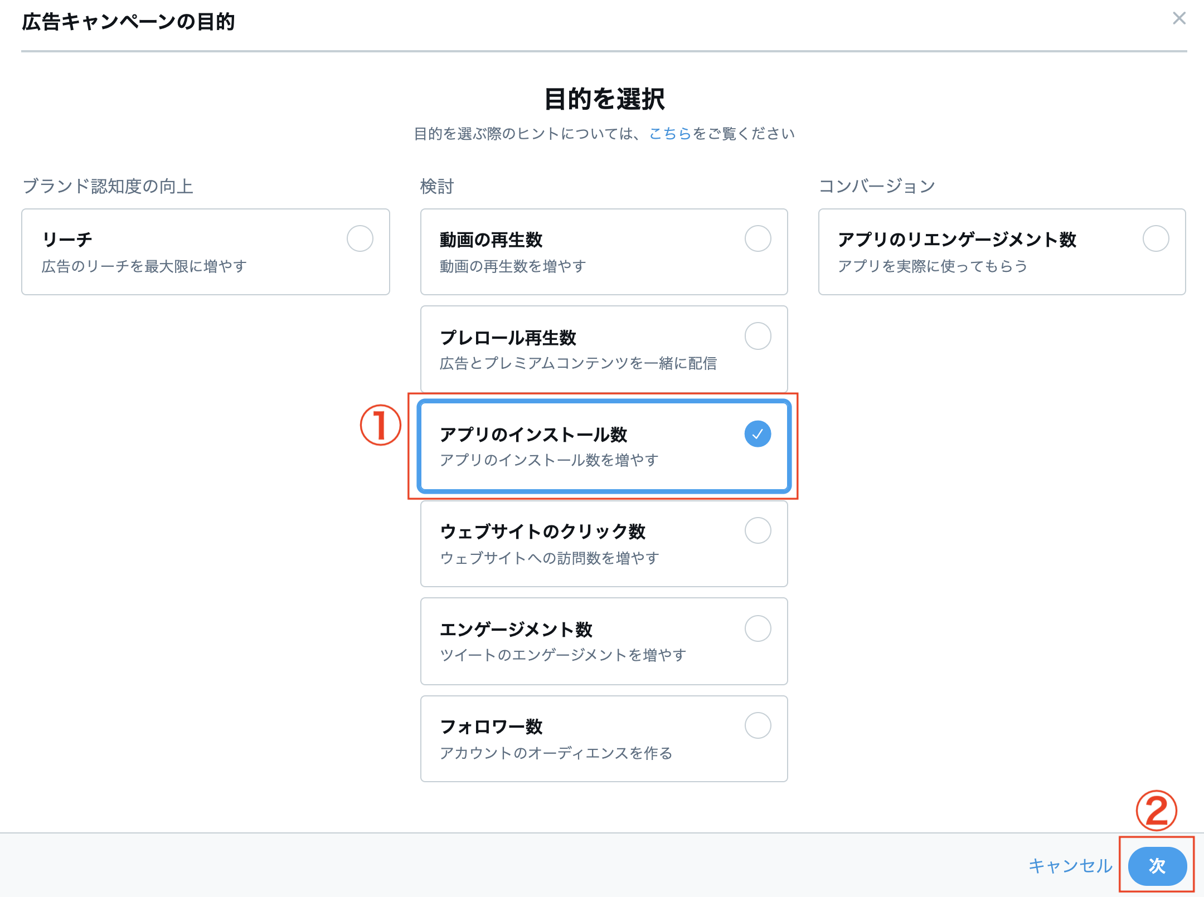Choose the プレロール再生数 option
The width and height of the screenshot is (1204, 897).
tap(758, 336)
